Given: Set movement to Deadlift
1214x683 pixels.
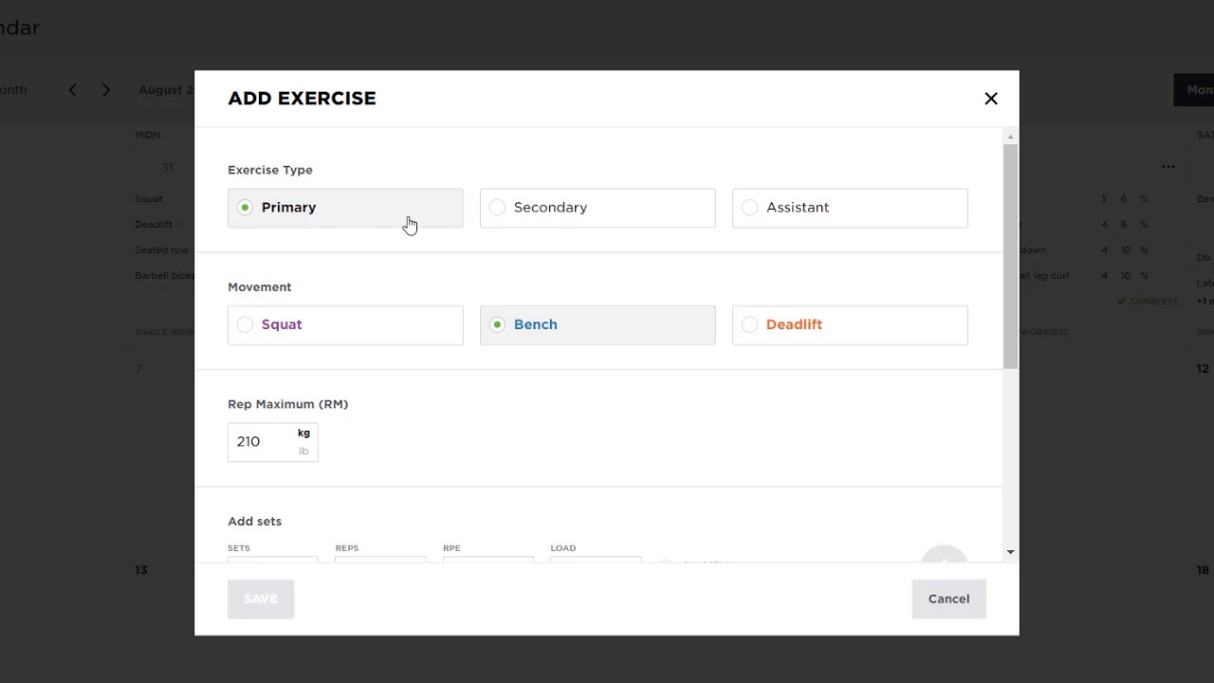Looking at the screenshot, I should pyautogui.click(x=850, y=324).
